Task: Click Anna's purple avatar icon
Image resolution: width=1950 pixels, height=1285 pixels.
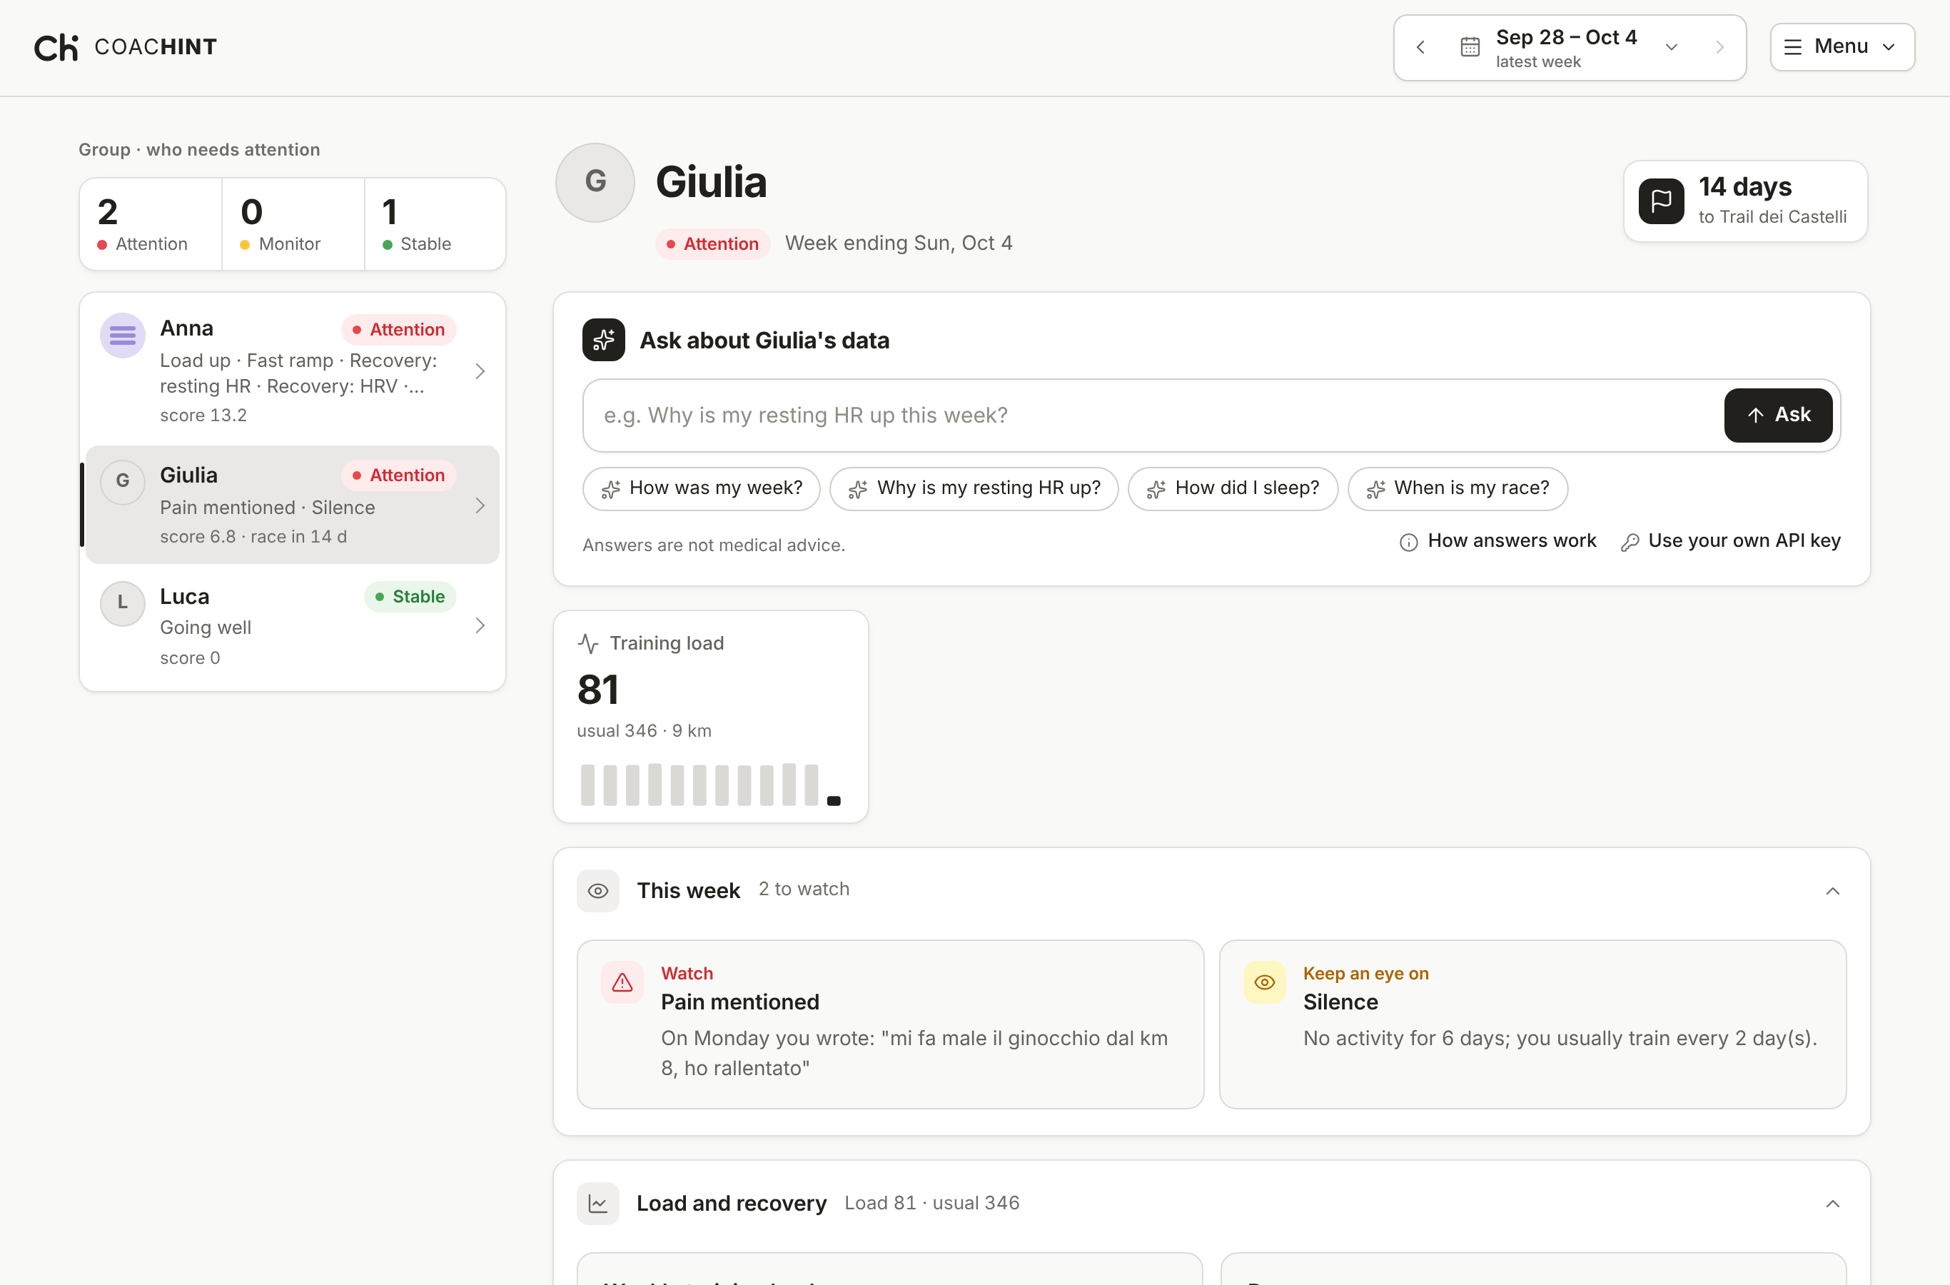Action: tap(122, 336)
